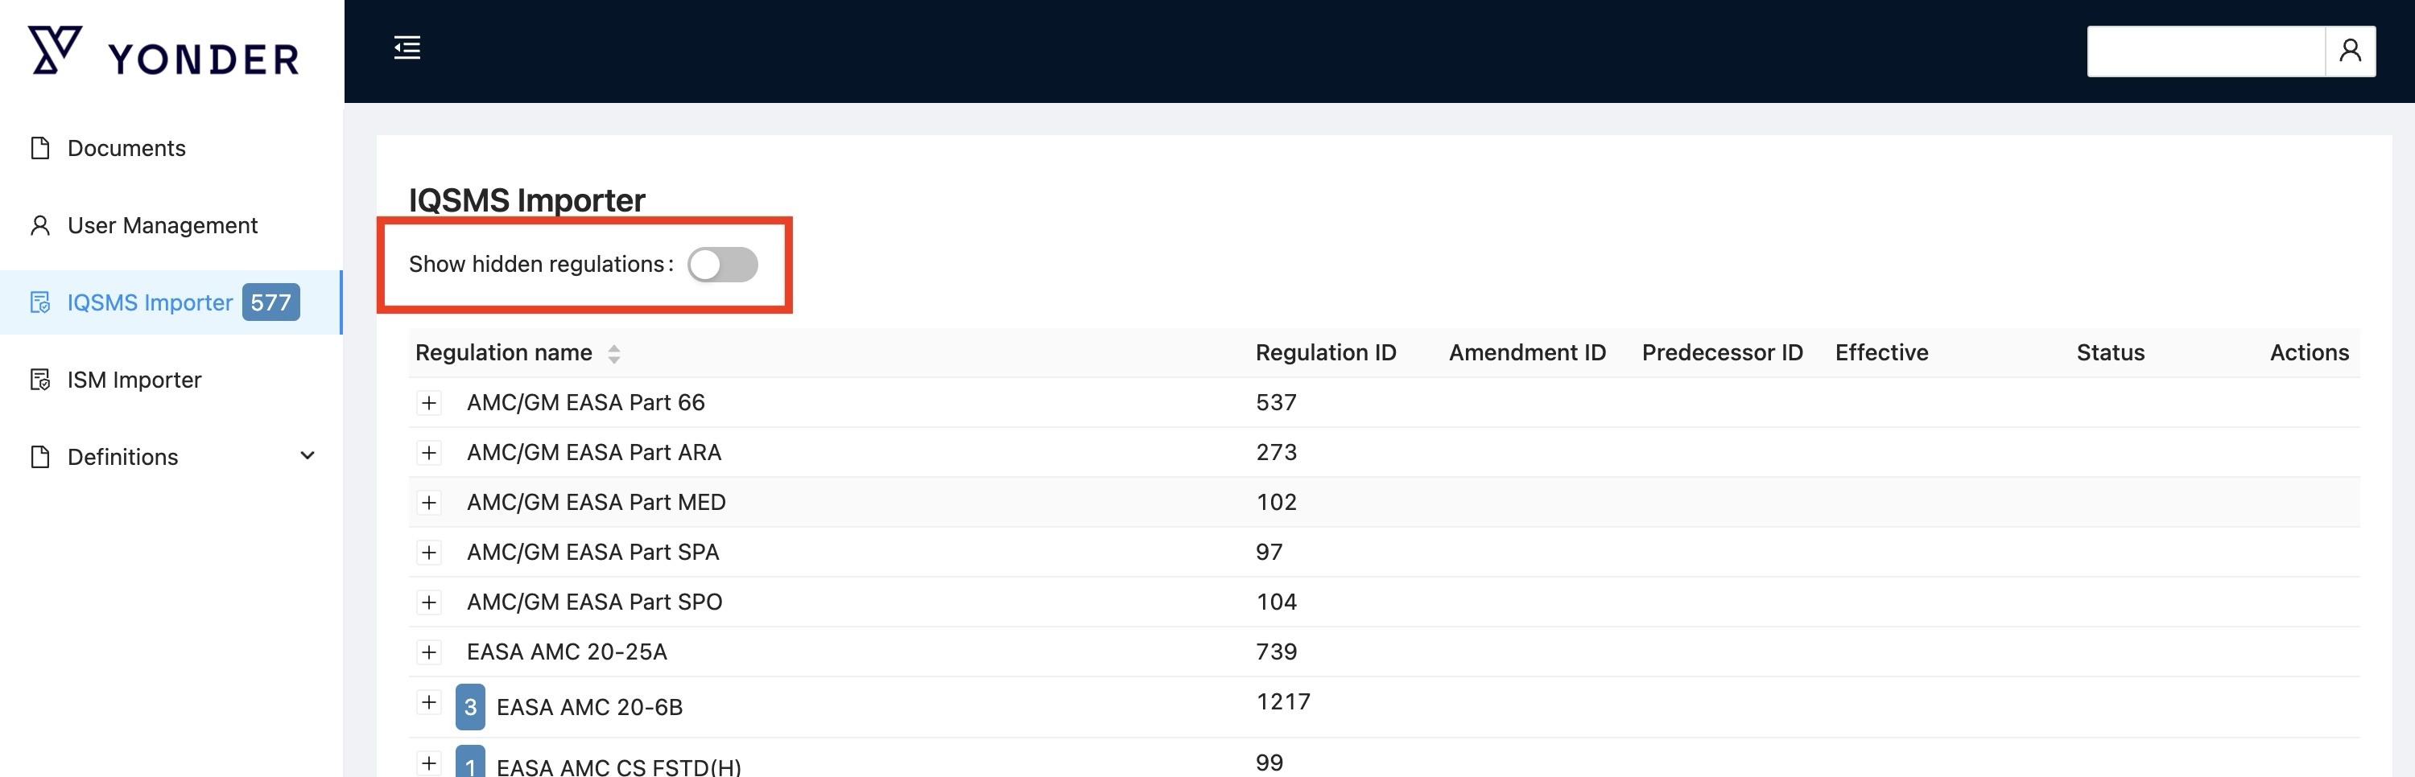The image size is (2415, 777).
Task: Expand AMC/GM EASA Part MED row
Action: coord(428,503)
